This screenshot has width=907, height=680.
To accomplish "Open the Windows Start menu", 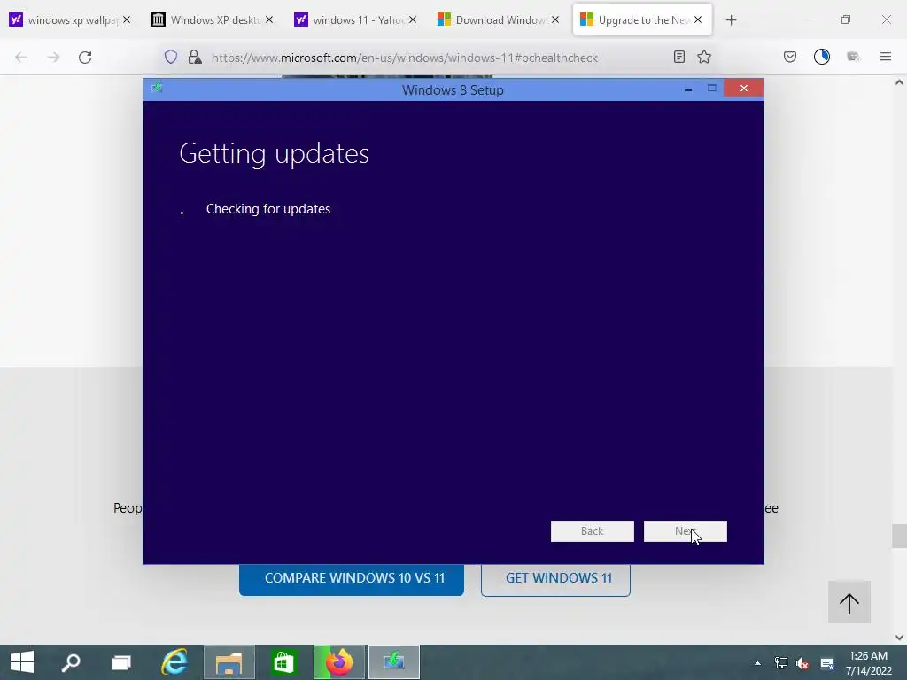I will (x=22, y=662).
